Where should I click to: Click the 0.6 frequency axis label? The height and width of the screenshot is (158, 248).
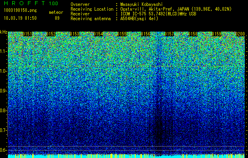[4, 150]
